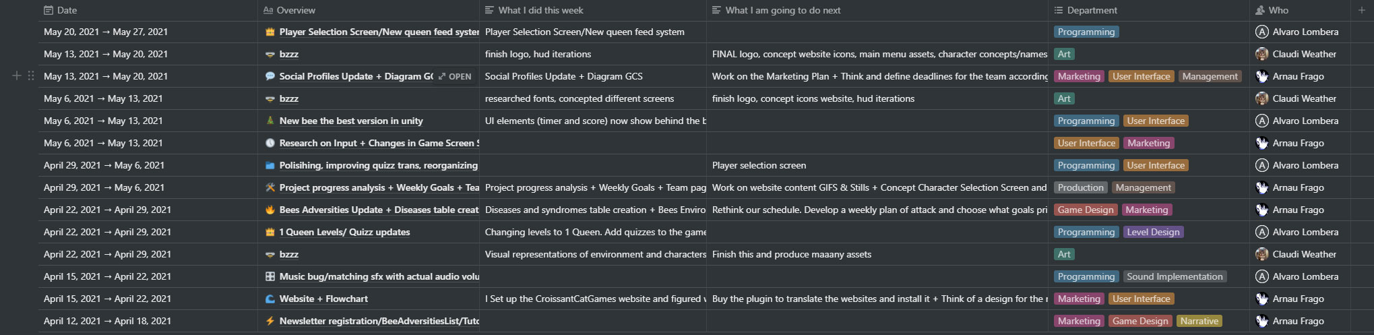Click the plus icon to add new column
The height and width of the screenshot is (335, 1374).
pyautogui.click(x=1362, y=10)
